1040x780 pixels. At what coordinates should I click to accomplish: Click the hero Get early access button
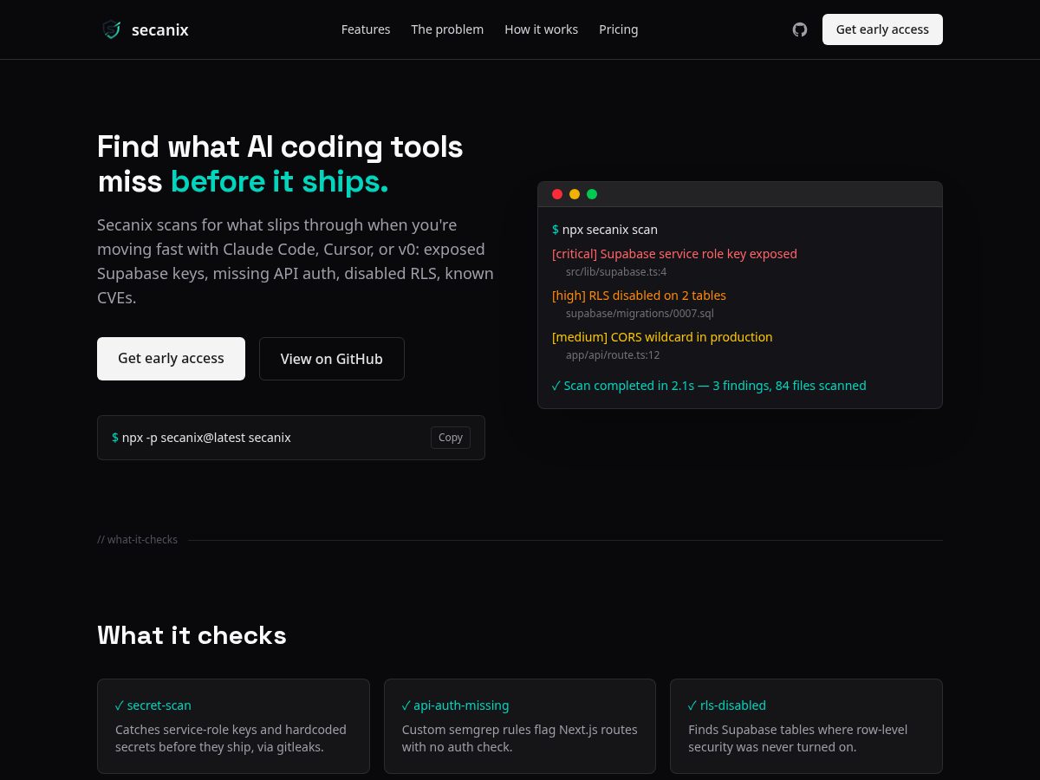click(x=171, y=359)
